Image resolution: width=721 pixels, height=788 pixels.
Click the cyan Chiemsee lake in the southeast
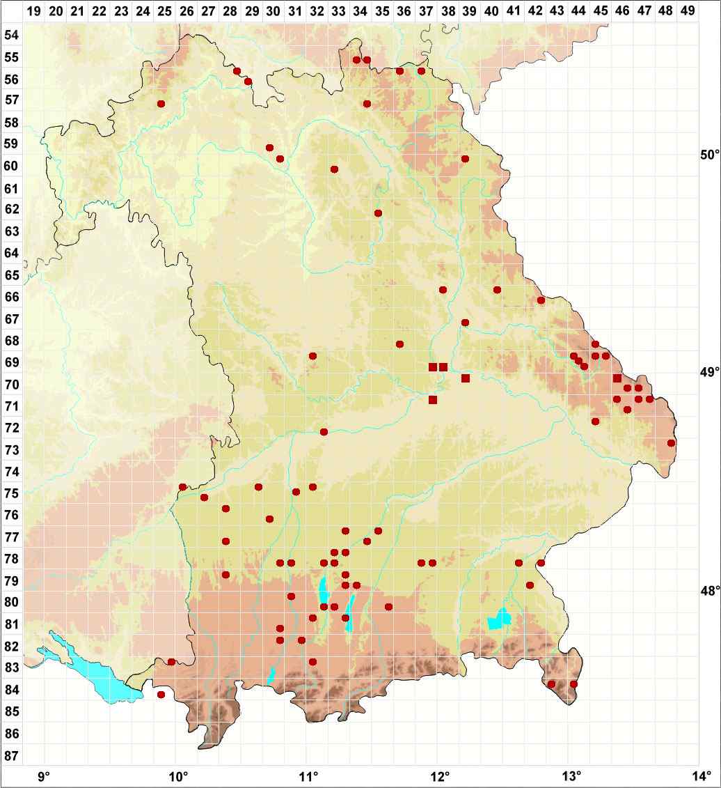click(500, 619)
